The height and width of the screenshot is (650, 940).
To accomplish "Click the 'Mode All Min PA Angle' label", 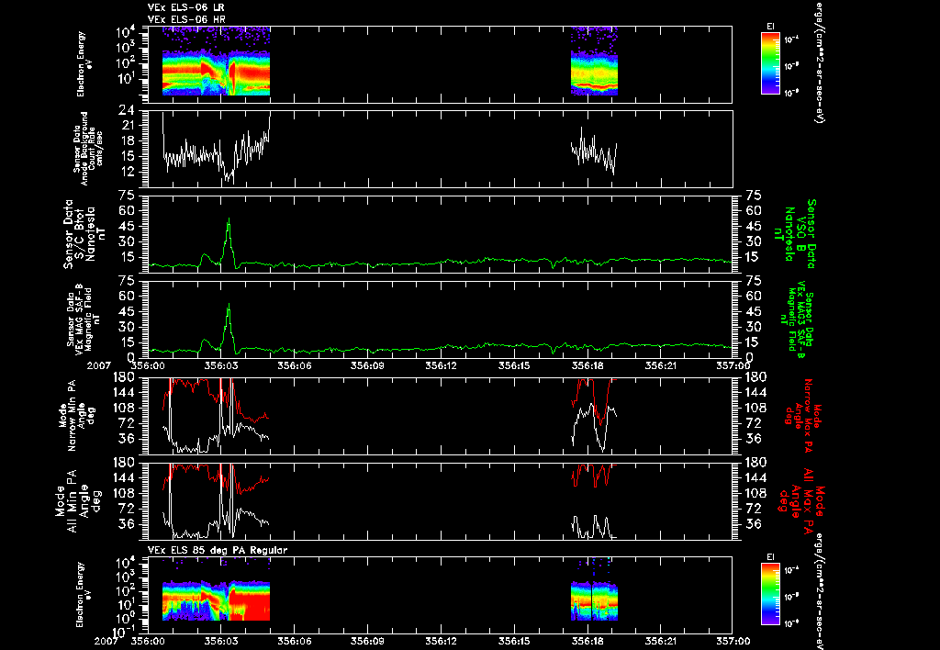I will pyautogui.click(x=73, y=500).
